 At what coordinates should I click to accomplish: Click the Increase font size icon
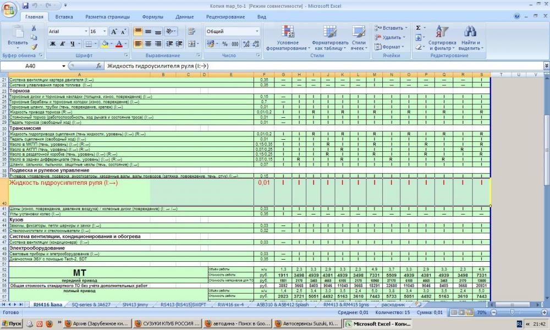114,32
